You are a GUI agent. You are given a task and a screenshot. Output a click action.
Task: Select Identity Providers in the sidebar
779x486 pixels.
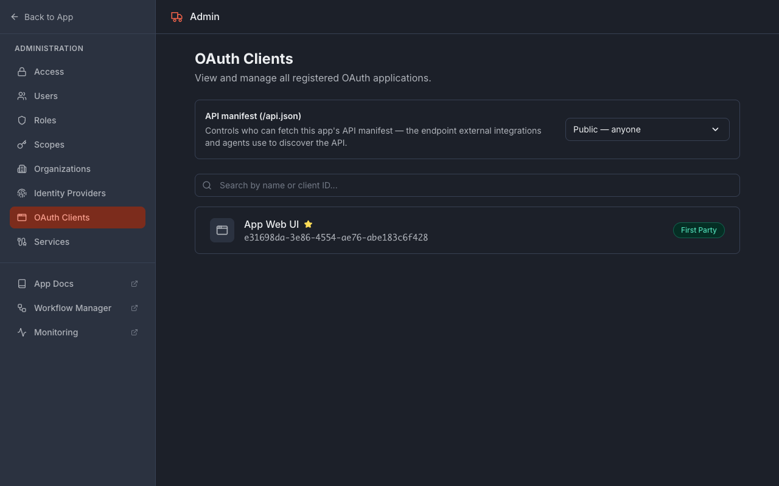pos(77,193)
